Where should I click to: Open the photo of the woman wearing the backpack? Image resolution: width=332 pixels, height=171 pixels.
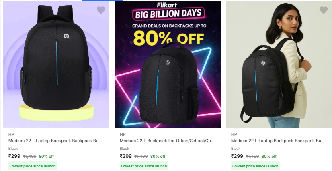pos(279,64)
